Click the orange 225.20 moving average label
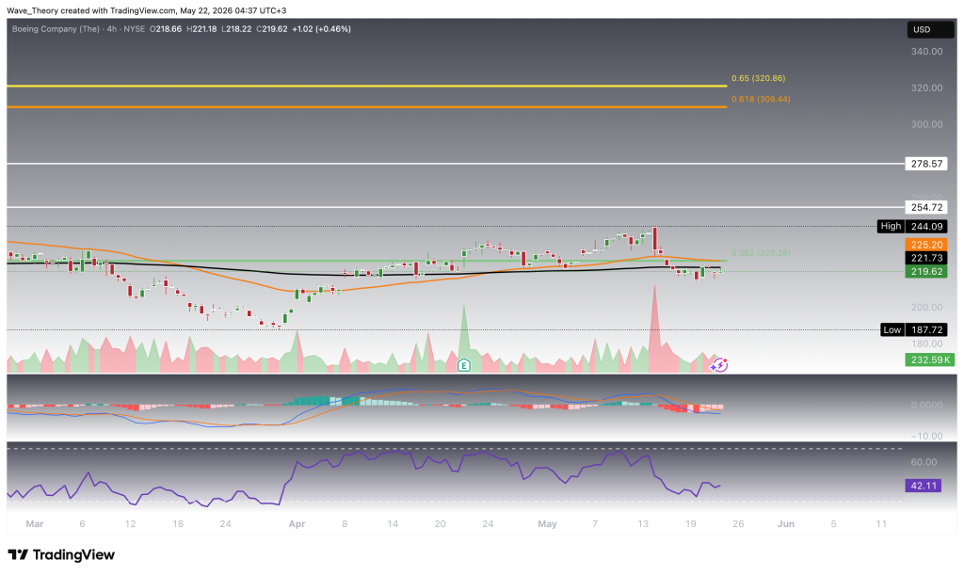This screenshot has height=575, width=964. click(926, 245)
